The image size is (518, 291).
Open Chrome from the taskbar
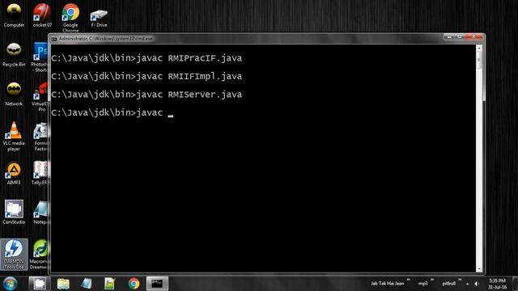click(134, 284)
